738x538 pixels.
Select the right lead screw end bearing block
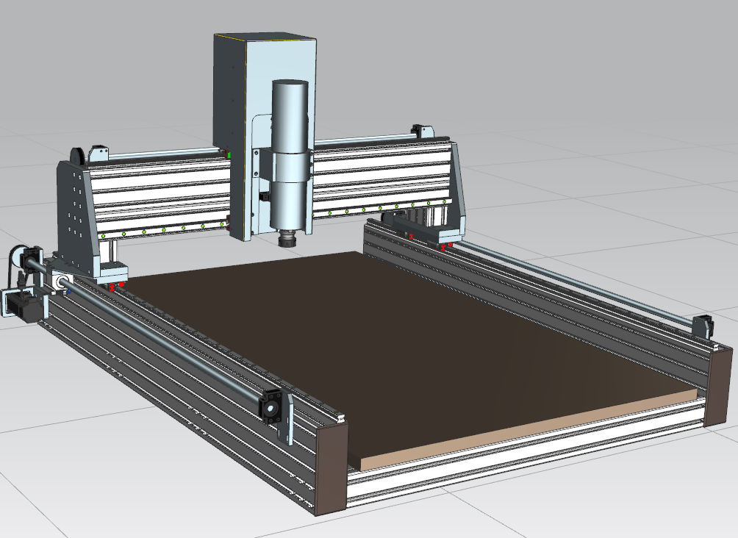(x=703, y=324)
